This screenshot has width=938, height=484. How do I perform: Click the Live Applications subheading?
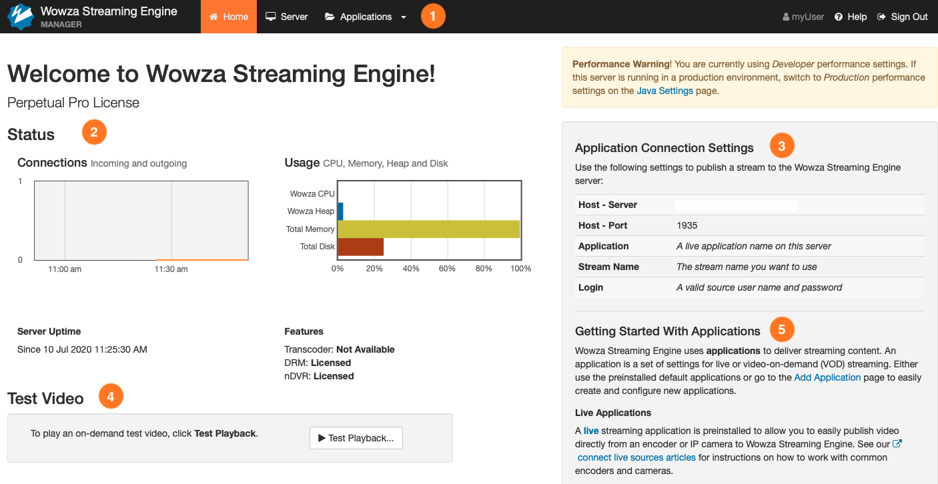click(613, 413)
